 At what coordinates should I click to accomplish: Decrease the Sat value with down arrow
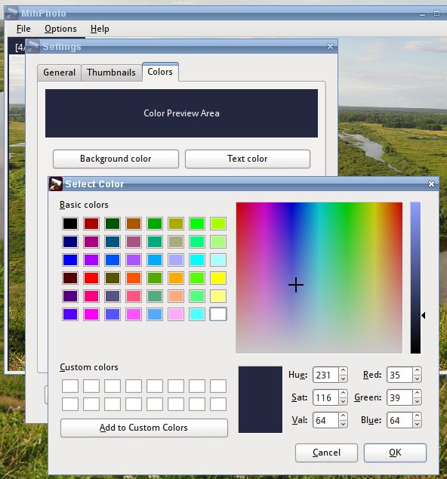344,401
